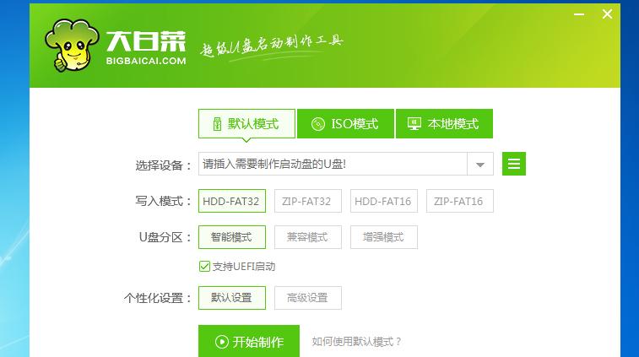This screenshot has width=639, height=357.
Task: Select HDD-FAT32 write mode
Action: 232,201
